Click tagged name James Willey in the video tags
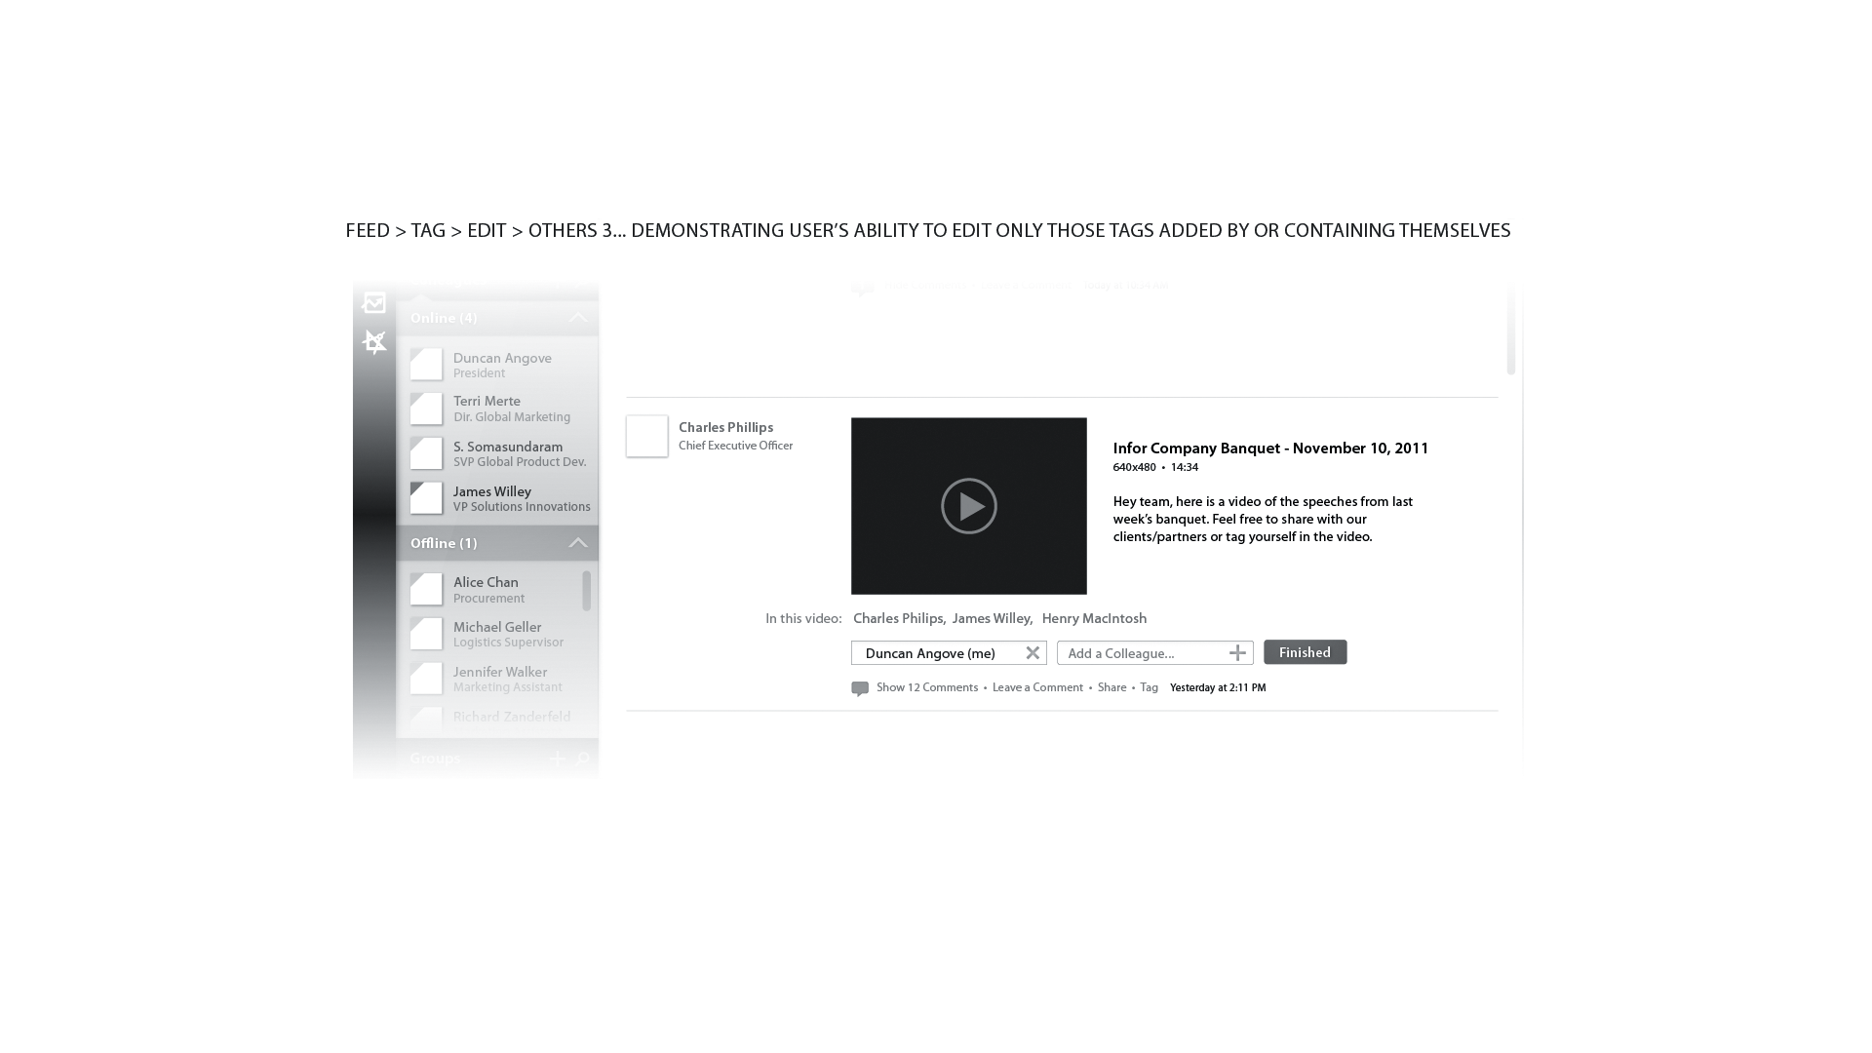1872x1053 pixels. pos(991,618)
